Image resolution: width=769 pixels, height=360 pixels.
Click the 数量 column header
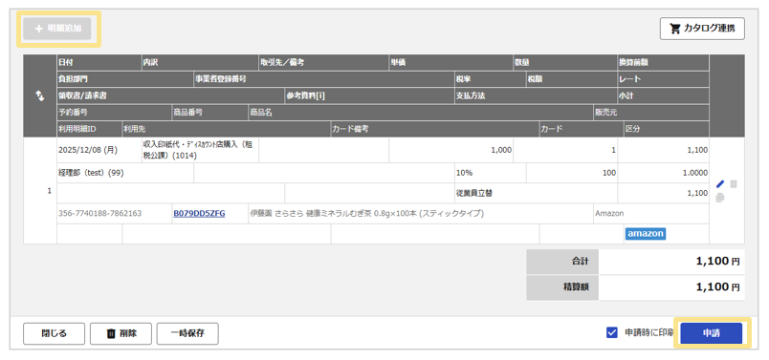[565, 63]
